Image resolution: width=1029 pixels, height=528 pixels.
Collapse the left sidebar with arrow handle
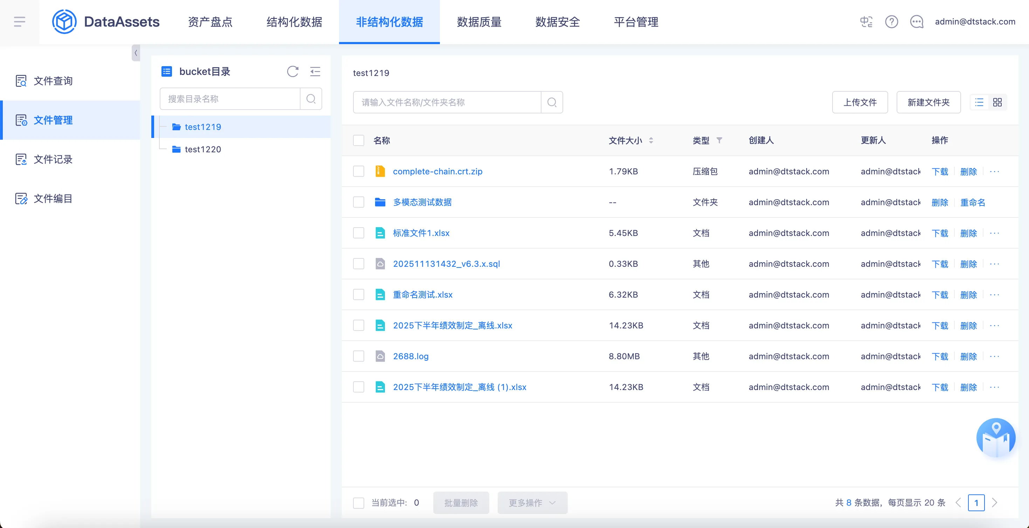click(136, 53)
